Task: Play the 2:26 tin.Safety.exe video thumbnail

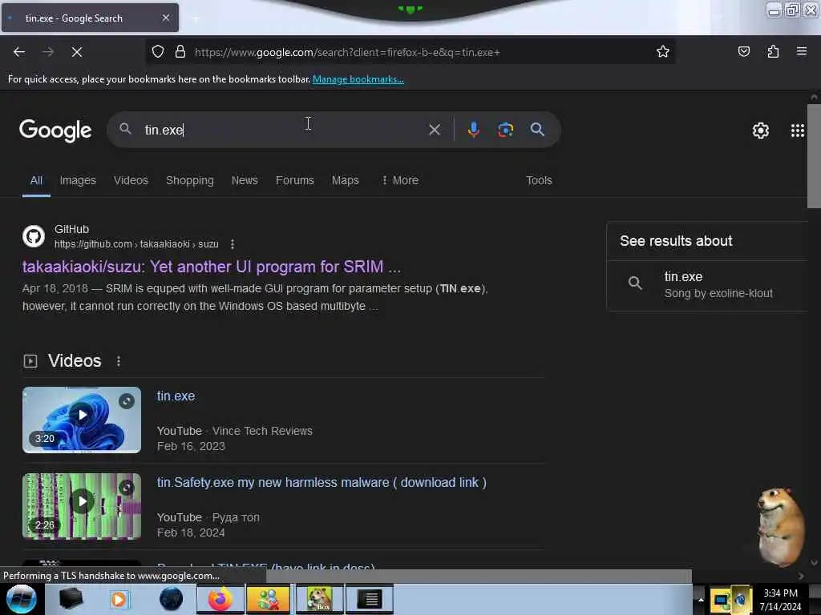Action: coord(82,506)
